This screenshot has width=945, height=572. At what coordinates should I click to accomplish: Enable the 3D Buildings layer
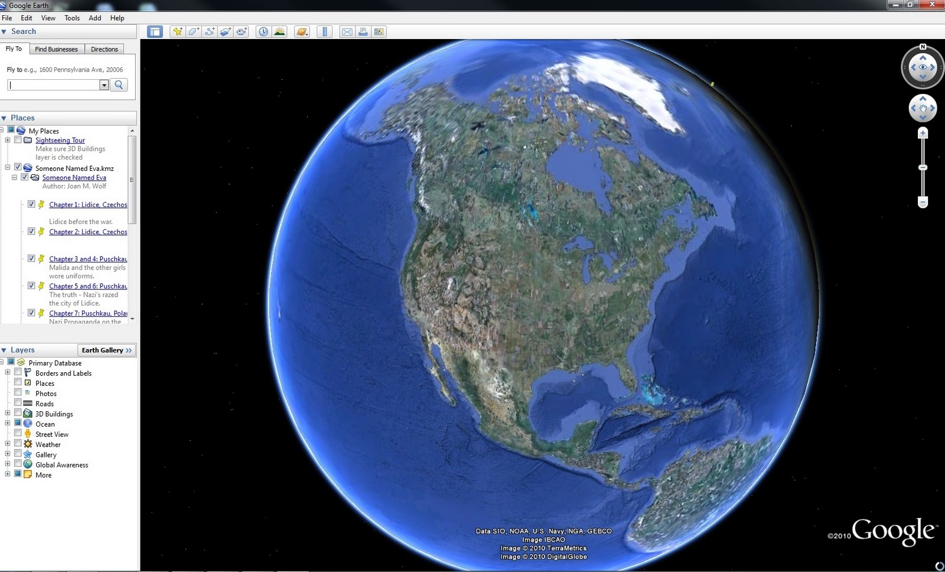pyautogui.click(x=18, y=412)
